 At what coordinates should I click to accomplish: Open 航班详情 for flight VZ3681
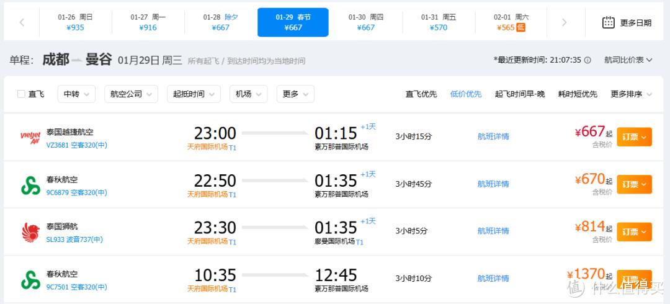(x=493, y=136)
